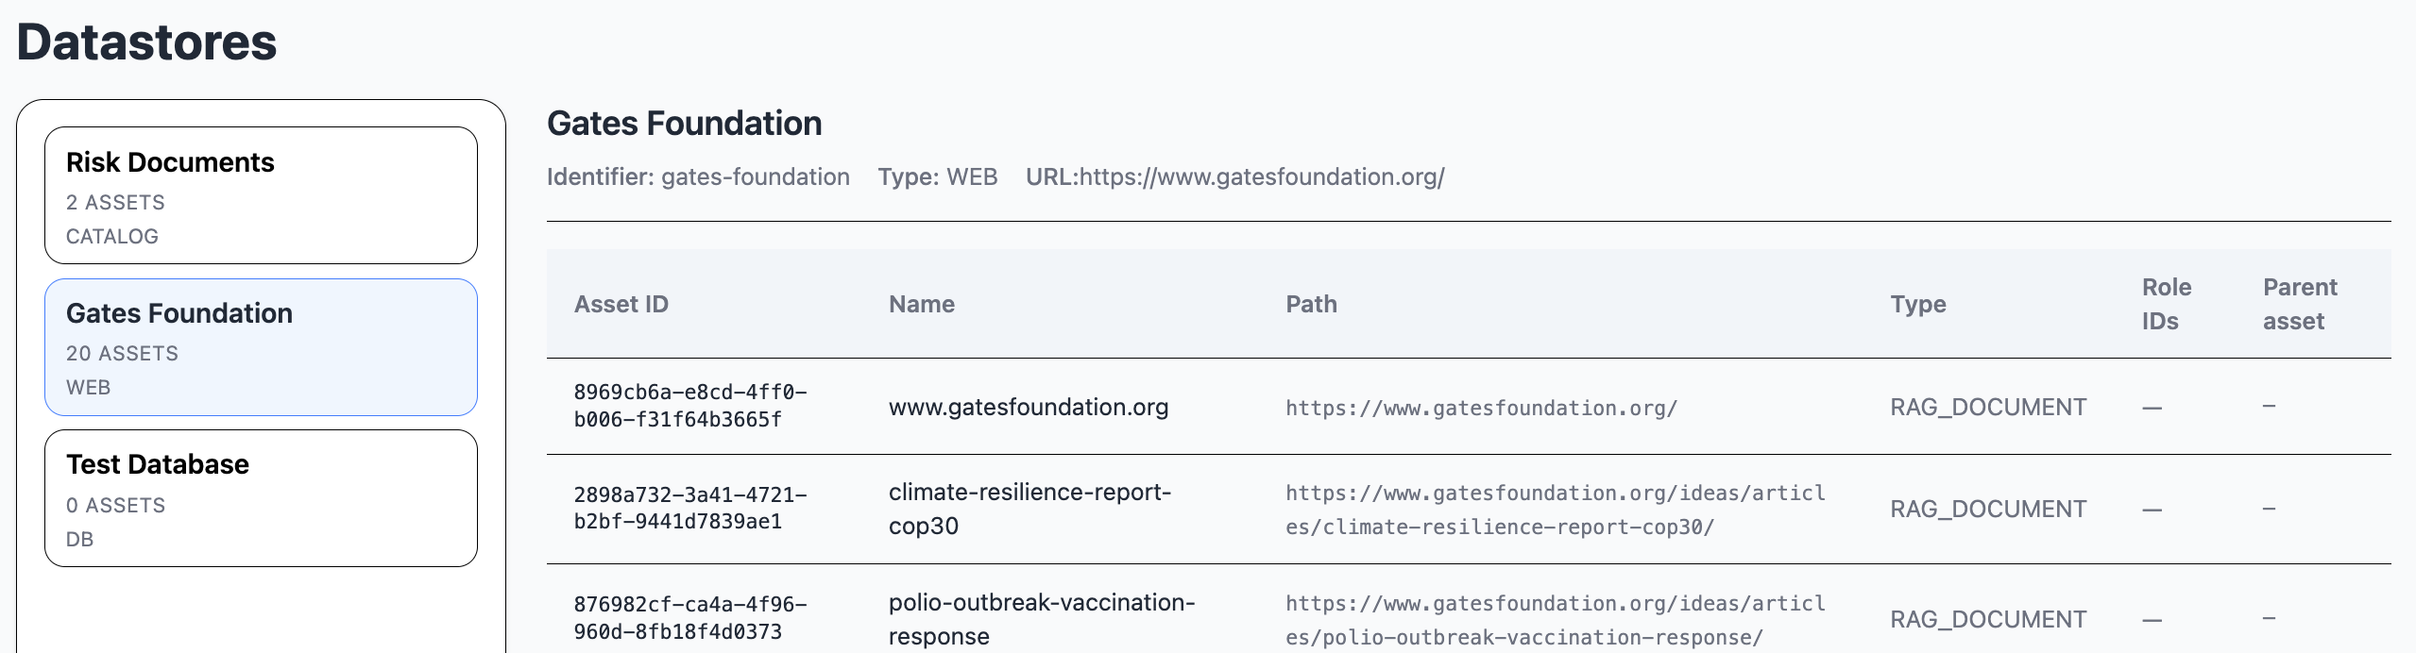Open the polio-outbreak-vaccination-response asset name
Image resolution: width=2416 pixels, height=653 pixels.
1042,619
